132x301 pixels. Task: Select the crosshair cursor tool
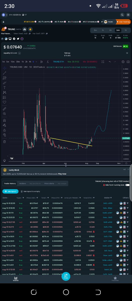pyautogui.click(x=5, y=68)
